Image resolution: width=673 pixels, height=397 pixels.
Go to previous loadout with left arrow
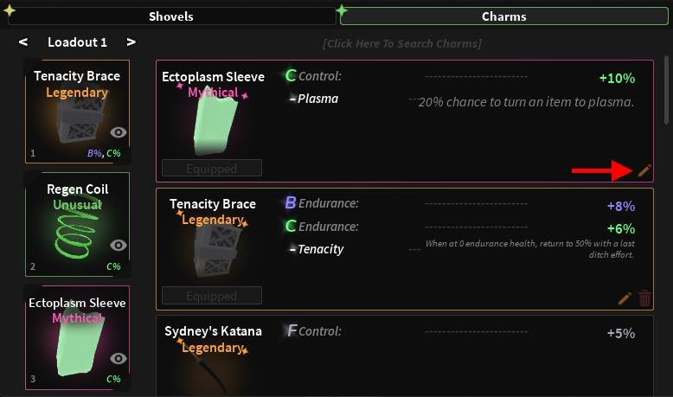pos(23,42)
